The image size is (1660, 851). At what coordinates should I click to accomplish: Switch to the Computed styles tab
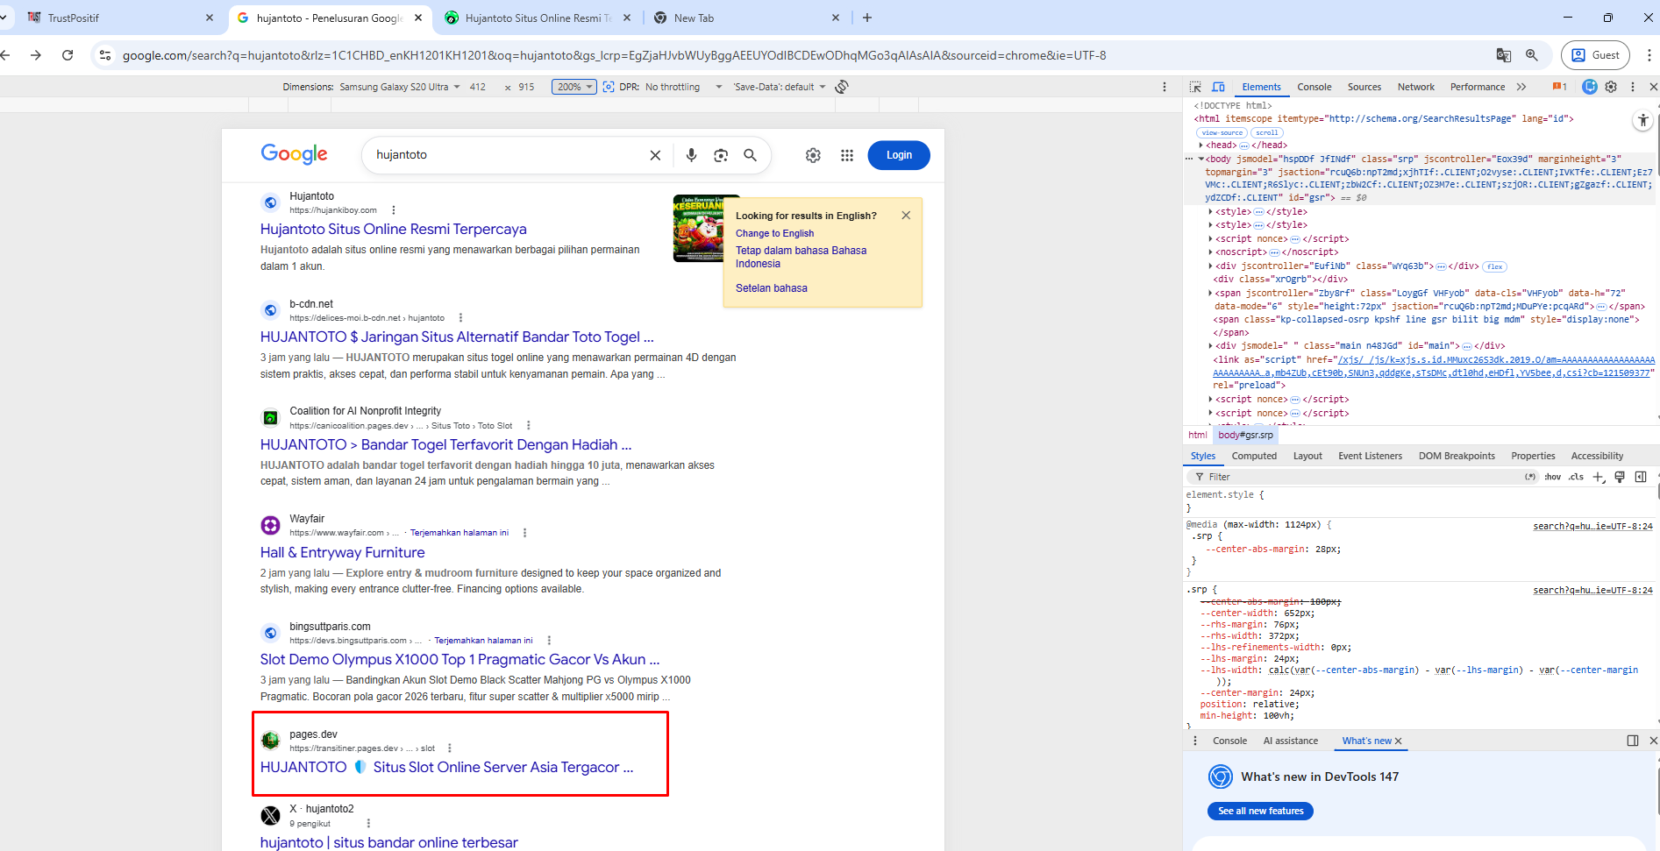tap(1253, 456)
